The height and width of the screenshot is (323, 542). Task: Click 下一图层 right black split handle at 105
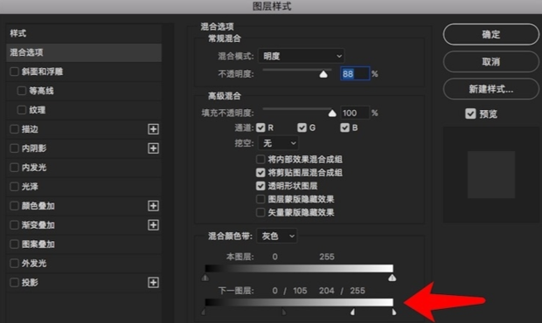(x=284, y=312)
